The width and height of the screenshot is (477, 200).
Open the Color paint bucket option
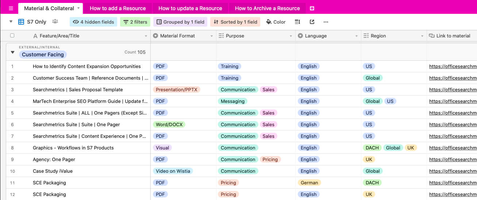coord(275,22)
